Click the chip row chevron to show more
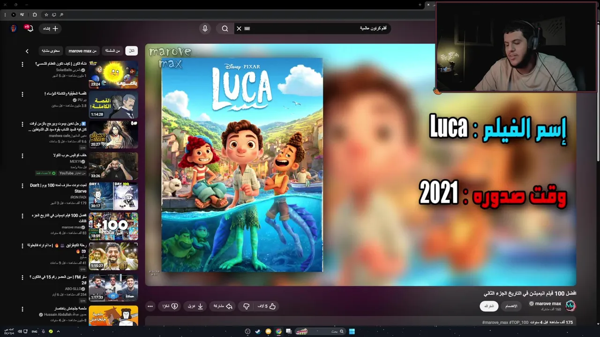The image size is (600, 337). [27, 51]
